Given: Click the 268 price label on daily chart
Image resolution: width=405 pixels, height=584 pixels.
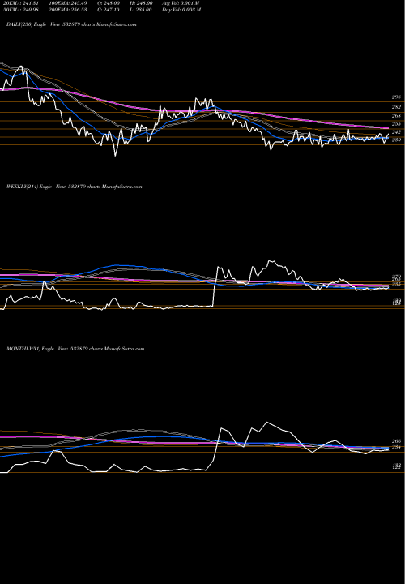Looking at the screenshot, I should [396, 116].
